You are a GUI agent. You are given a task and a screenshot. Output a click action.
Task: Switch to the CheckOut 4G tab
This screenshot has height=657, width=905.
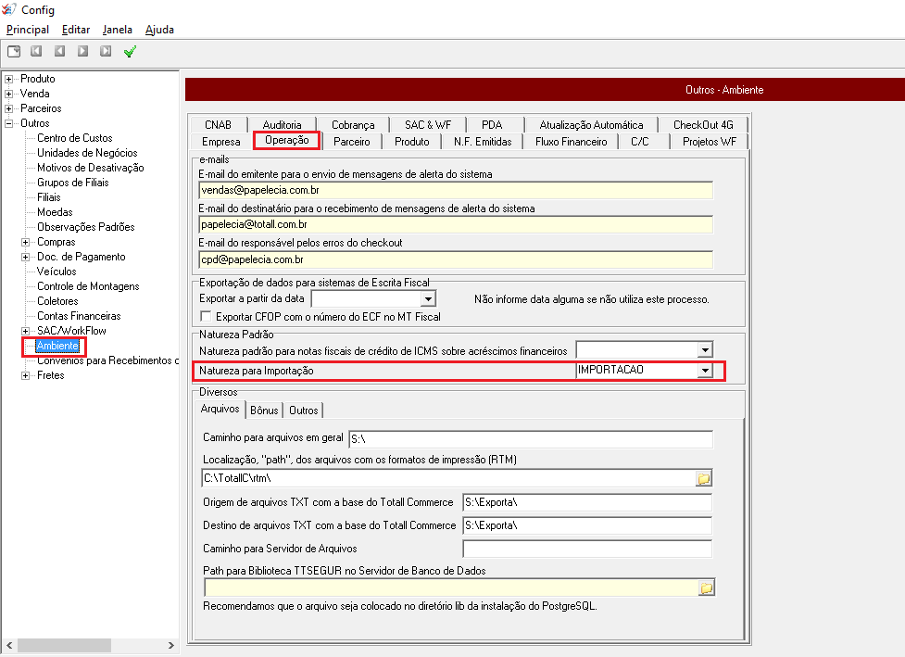(703, 125)
